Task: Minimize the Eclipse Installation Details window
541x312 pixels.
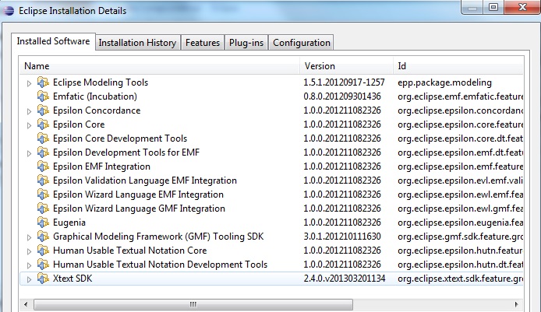Action: (x=472, y=7)
